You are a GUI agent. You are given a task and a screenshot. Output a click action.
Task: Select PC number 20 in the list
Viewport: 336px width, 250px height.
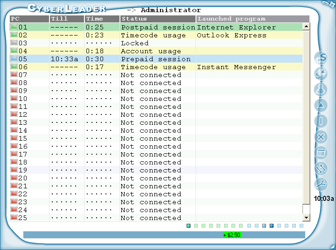pyautogui.click(x=23, y=178)
